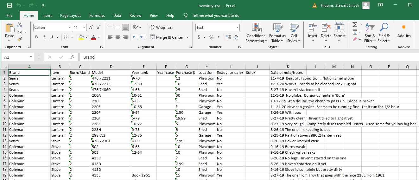
Task: Toggle Align Right
Action: tap(125, 37)
